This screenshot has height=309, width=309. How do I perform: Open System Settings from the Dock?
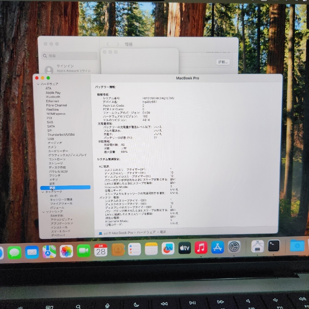click(x=234, y=247)
